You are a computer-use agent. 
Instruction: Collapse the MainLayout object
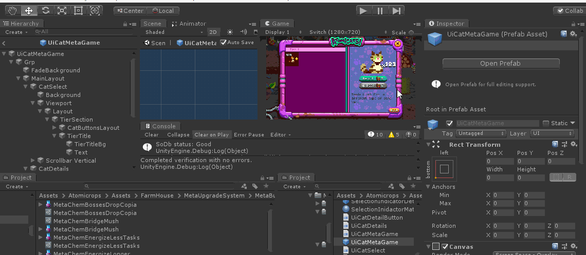pyautogui.click(x=19, y=79)
